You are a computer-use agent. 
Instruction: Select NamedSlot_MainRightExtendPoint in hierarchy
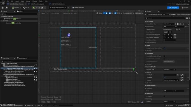click(14, 84)
